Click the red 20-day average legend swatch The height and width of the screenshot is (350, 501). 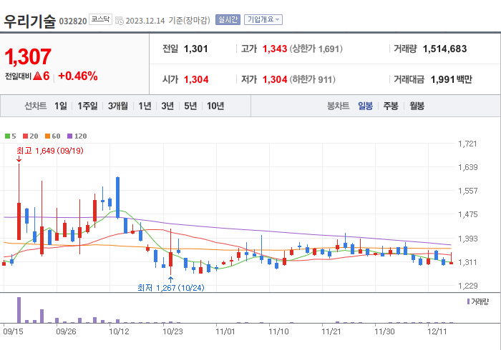pos(26,136)
